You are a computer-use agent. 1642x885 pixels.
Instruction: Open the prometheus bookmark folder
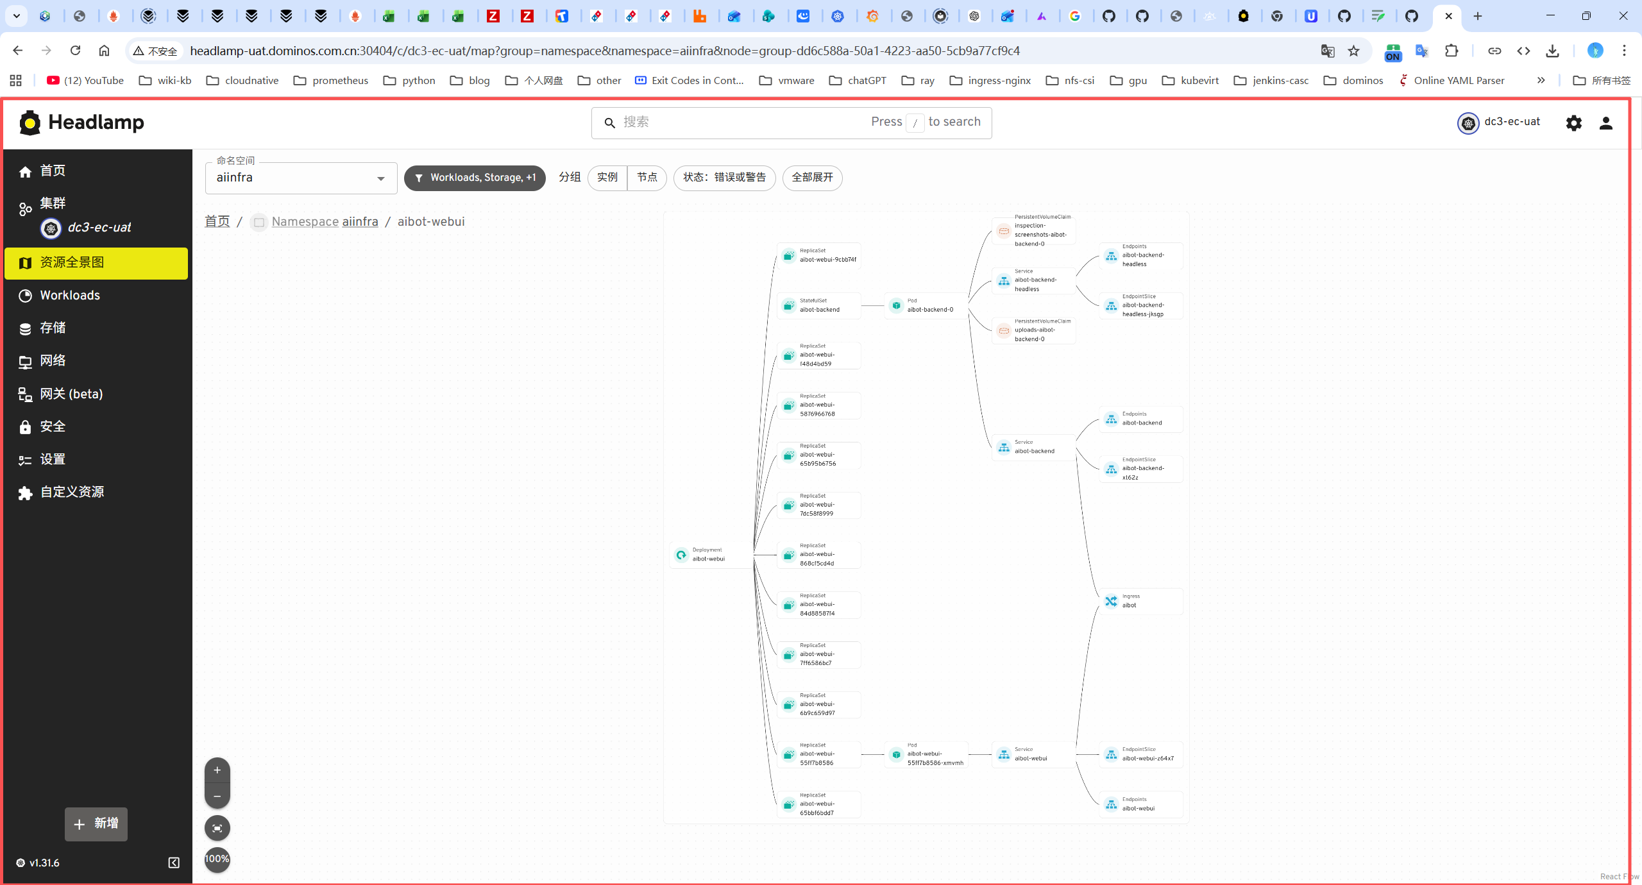click(x=331, y=80)
